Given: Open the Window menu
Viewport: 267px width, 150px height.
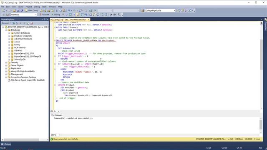Looking at the screenshot, I should tap(52, 7).
